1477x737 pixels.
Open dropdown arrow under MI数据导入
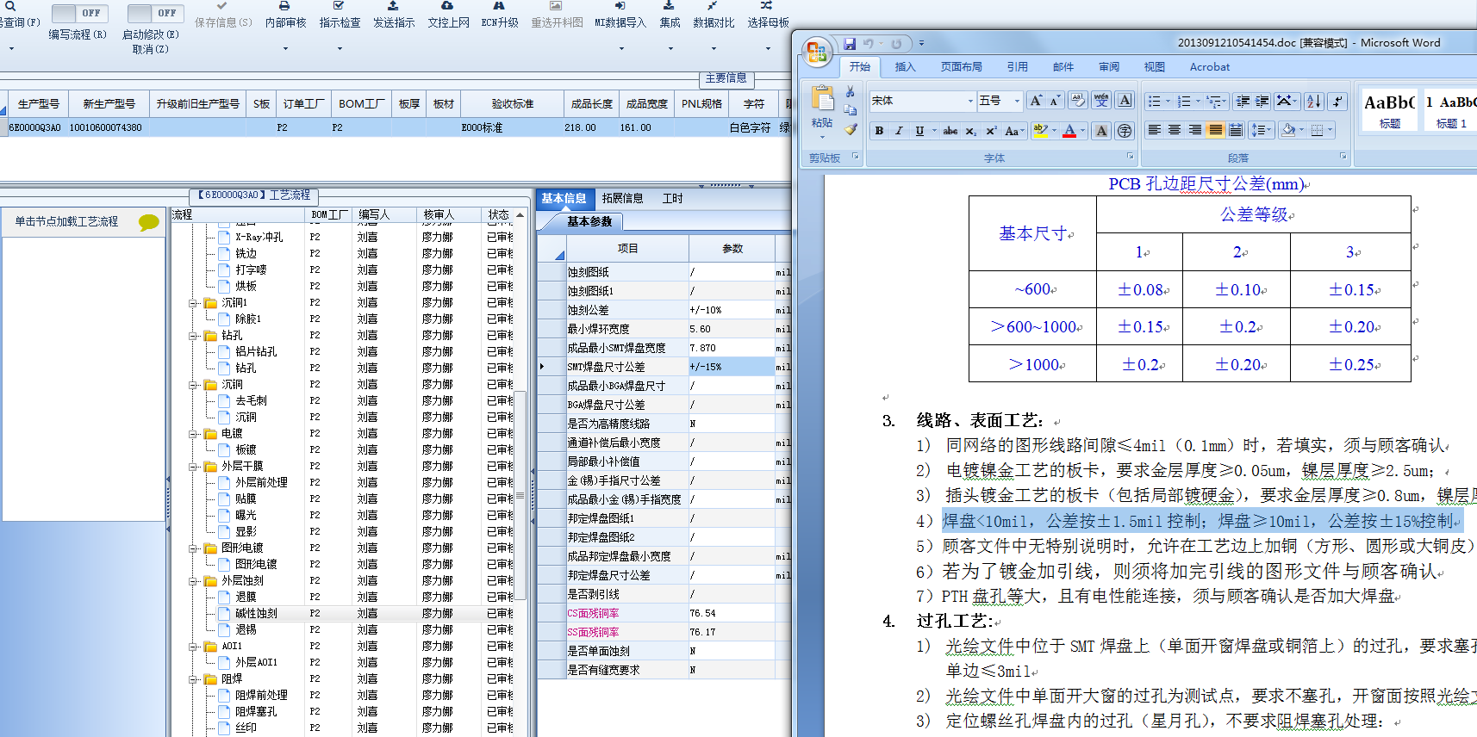click(x=620, y=48)
